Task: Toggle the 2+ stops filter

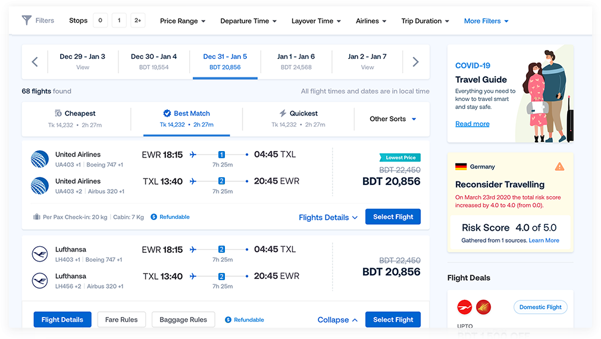Action: coord(138,21)
